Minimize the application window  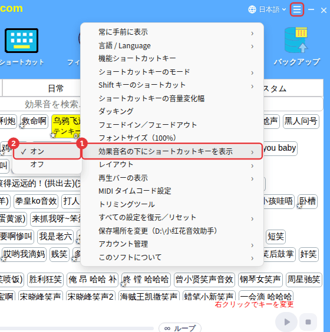point(311,9)
